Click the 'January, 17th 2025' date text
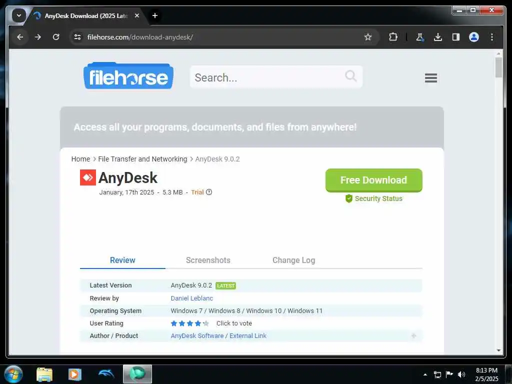 pyautogui.click(x=126, y=192)
